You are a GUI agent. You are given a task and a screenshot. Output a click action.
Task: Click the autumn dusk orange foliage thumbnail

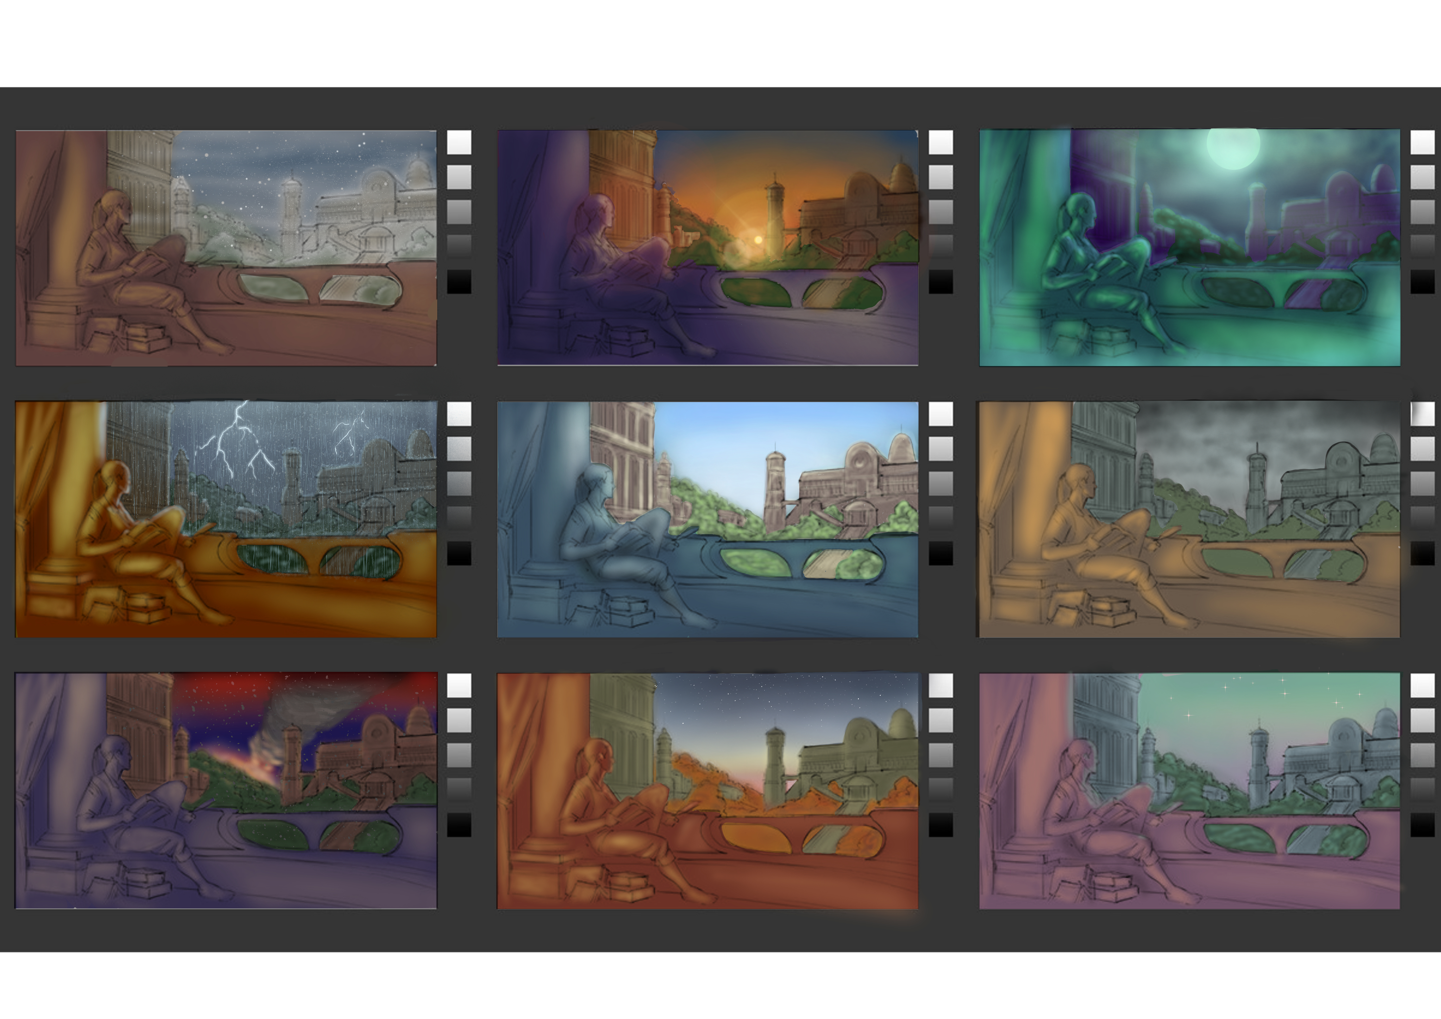point(708,790)
